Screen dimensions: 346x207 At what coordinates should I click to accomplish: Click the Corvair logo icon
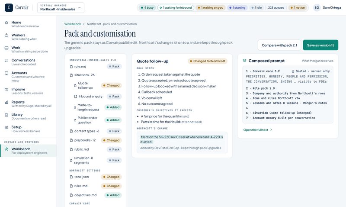coord(9,7)
